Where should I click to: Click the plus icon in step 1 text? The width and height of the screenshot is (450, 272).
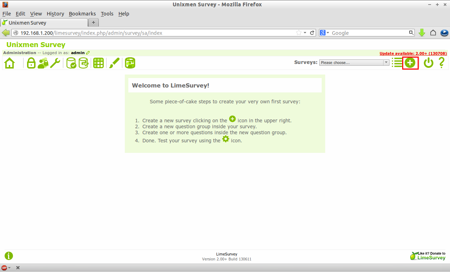click(232, 119)
